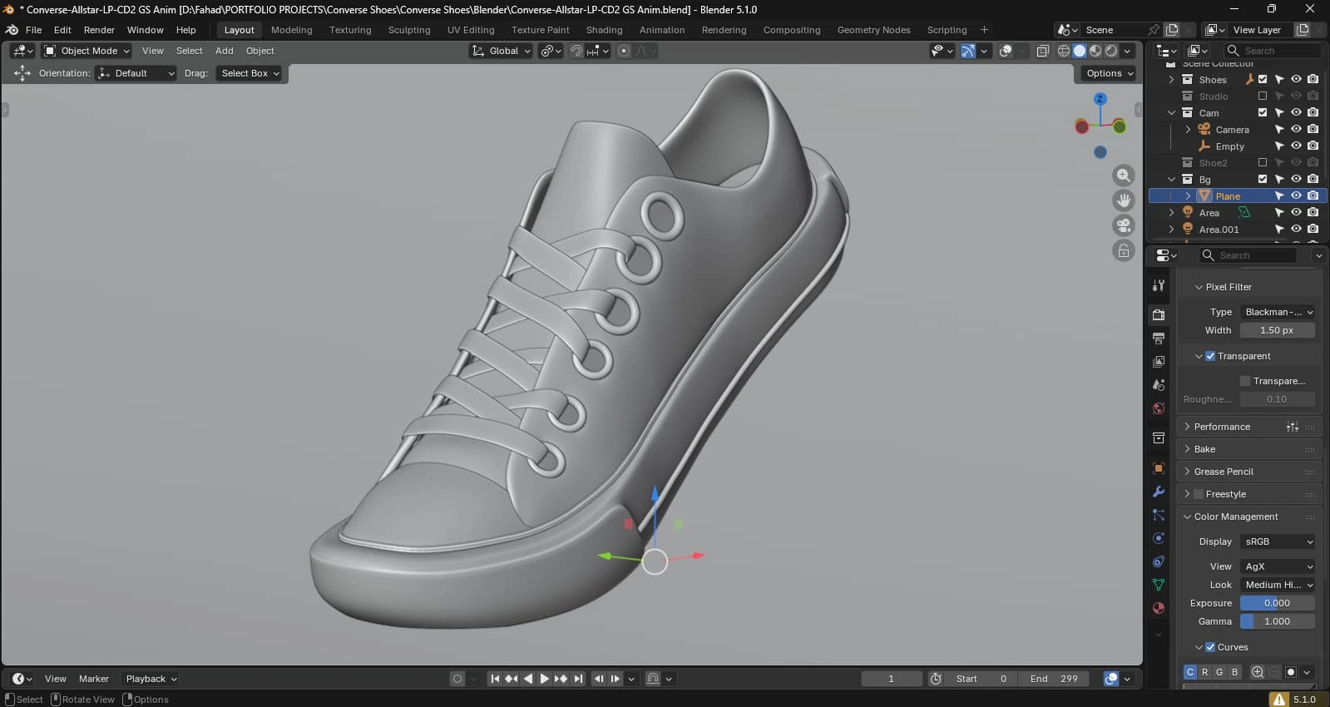Open the Object Mode dropdown
The width and height of the screenshot is (1330, 707).
click(87, 51)
